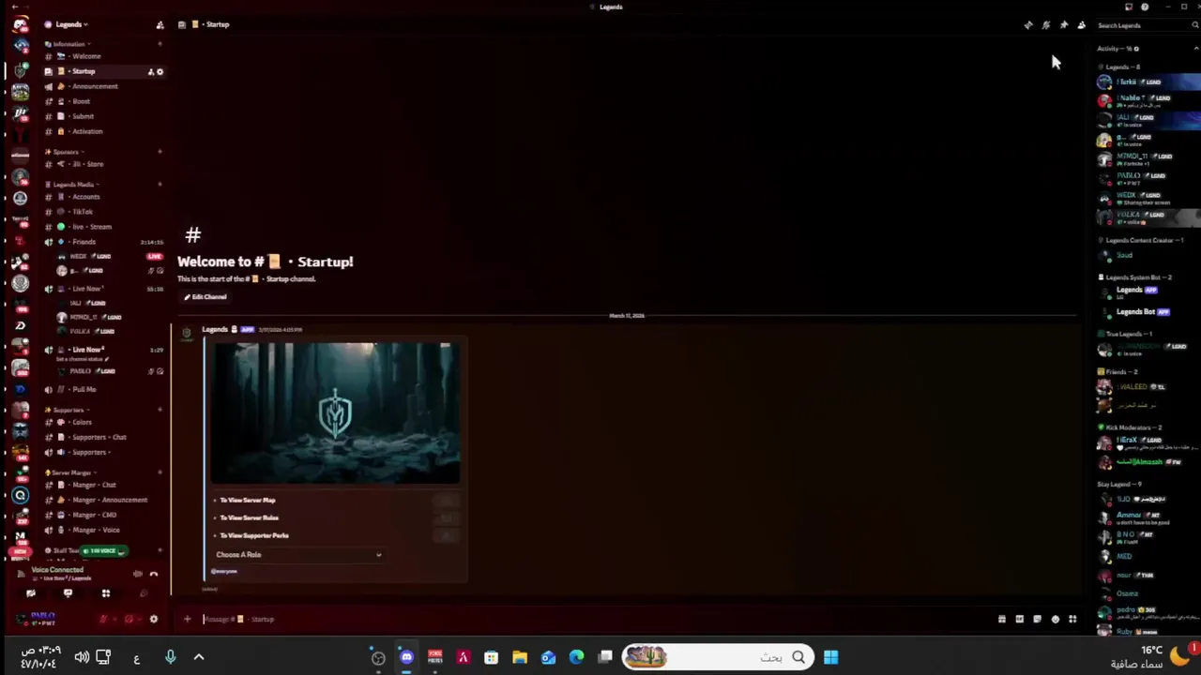Open emoji picker in message bar
This screenshot has height=675, width=1201.
(1056, 619)
